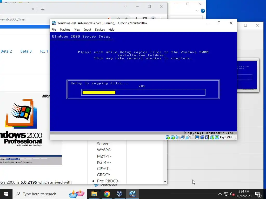Click the CPU virtualization indicator icon

207,137
